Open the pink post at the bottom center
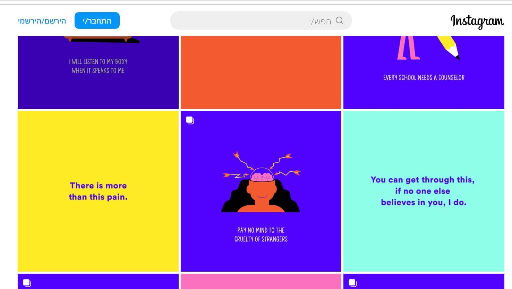 click(x=261, y=281)
